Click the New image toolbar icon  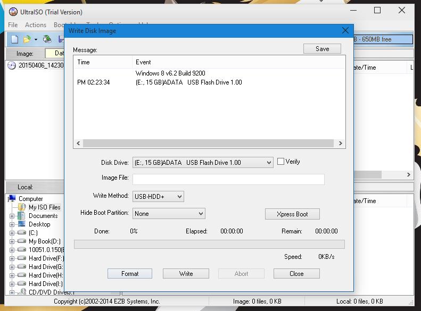[x=14, y=39]
